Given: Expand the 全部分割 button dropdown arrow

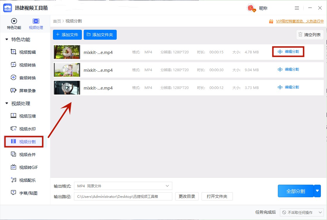Looking at the screenshot, I should point(318,191).
